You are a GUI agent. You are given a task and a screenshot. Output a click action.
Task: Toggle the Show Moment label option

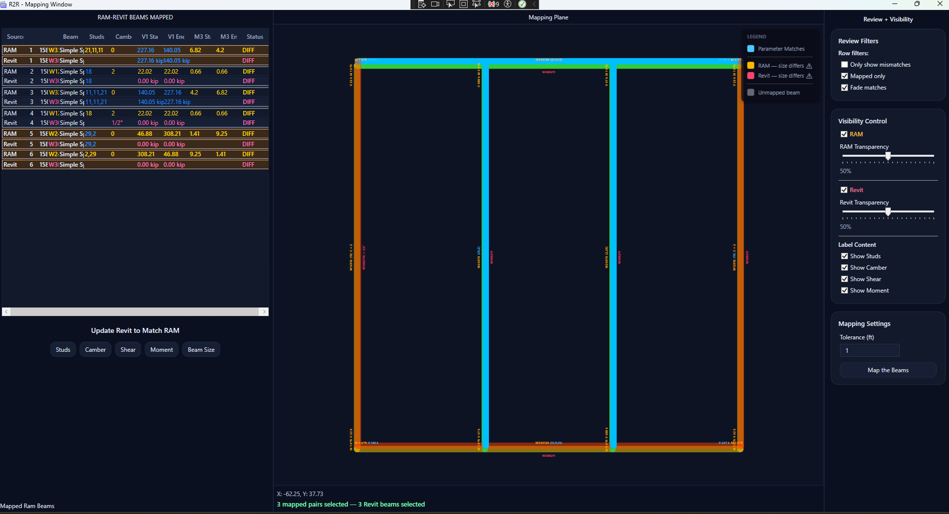click(x=845, y=291)
